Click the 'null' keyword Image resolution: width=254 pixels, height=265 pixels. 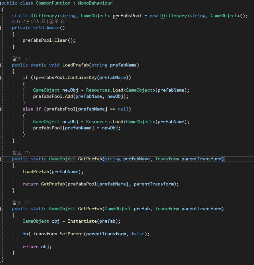pyautogui.click(x=123, y=109)
